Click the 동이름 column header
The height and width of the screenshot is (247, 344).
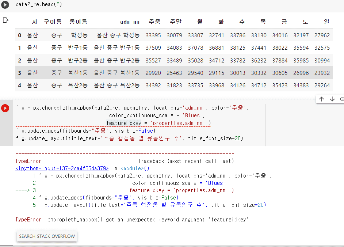[x=78, y=22]
